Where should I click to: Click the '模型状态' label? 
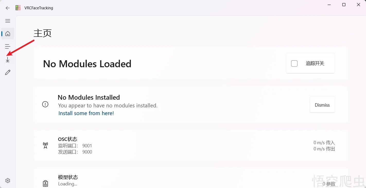click(x=68, y=177)
